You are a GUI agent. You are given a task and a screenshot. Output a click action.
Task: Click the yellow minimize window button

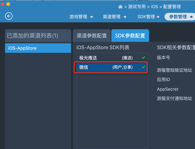click(x=8, y=4)
